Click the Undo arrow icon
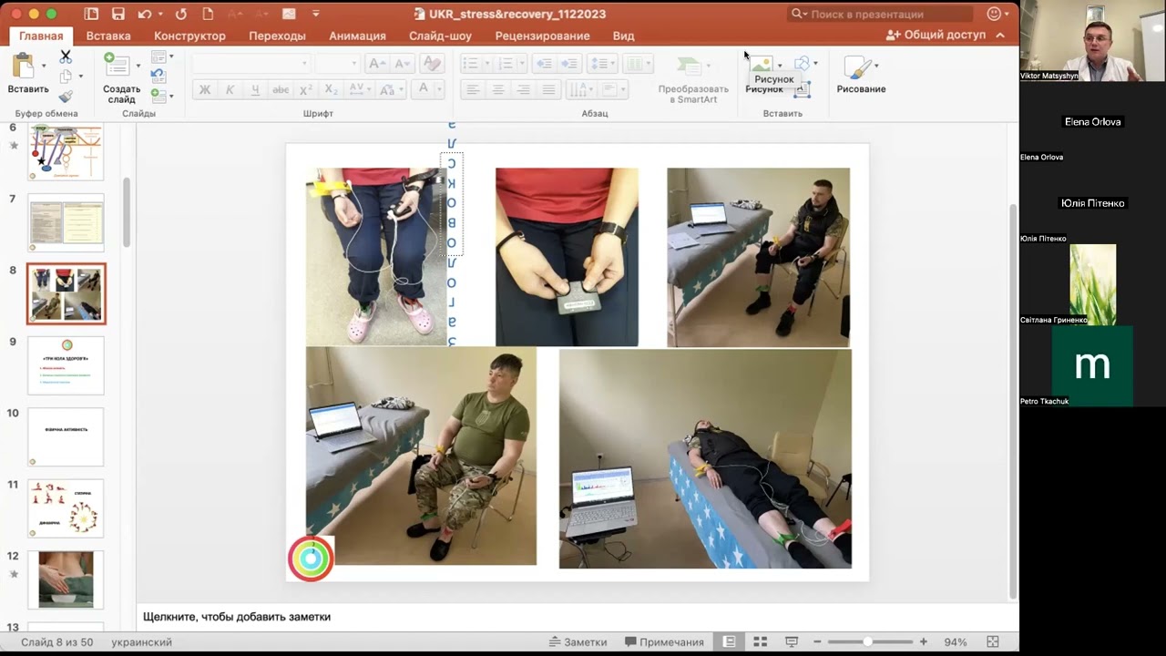This screenshot has width=1166, height=656. (x=144, y=14)
